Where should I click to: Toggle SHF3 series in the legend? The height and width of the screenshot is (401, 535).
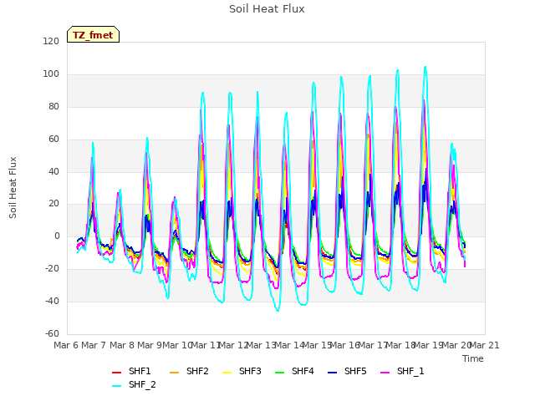(x=242, y=371)
